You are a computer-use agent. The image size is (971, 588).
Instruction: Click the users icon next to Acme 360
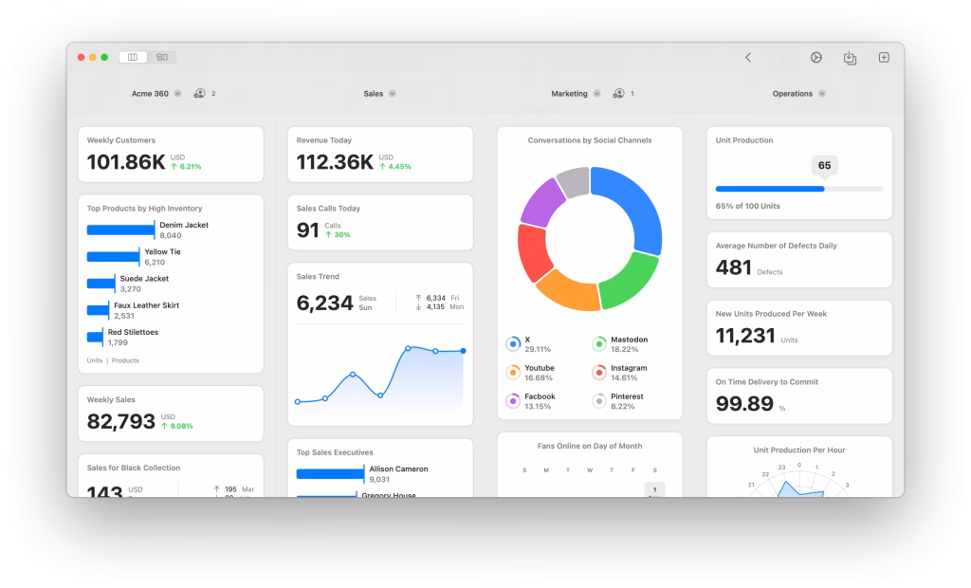point(199,94)
